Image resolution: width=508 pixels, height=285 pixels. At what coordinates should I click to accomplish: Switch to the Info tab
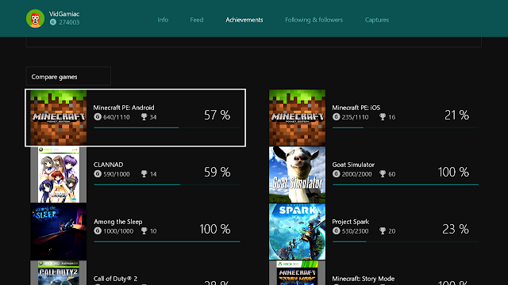click(x=163, y=20)
